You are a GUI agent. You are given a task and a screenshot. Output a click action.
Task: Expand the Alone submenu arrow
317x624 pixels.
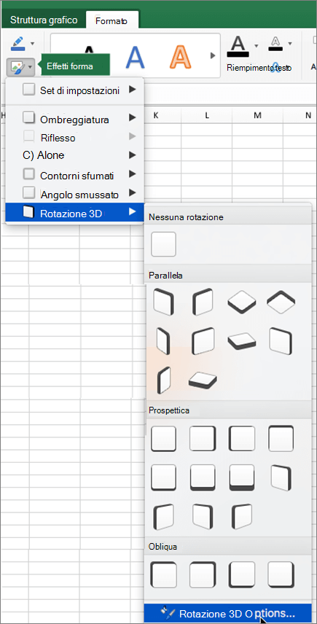pos(132,155)
